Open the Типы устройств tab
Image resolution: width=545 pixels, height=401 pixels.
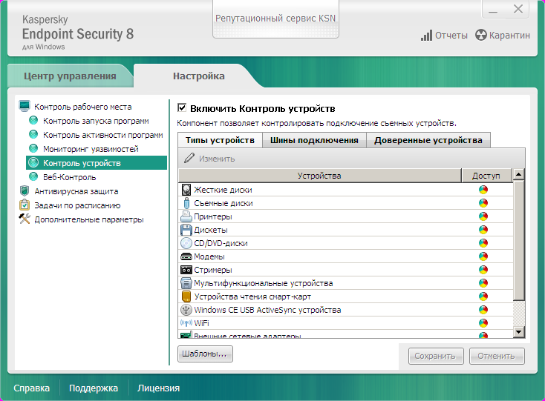(220, 140)
